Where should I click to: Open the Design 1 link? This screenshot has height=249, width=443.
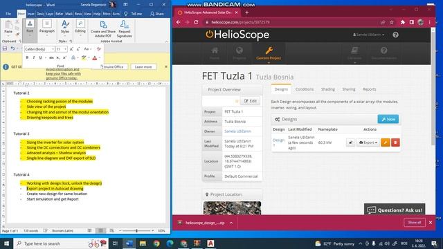pos(278,142)
